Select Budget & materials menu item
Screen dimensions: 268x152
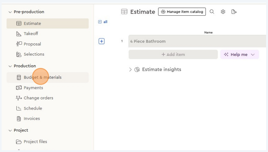(x=42, y=77)
